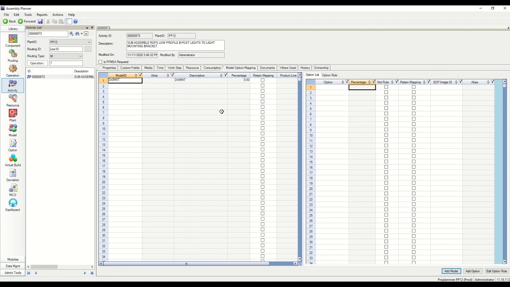
Task: Click the Operation number input field
Action: [66, 63]
